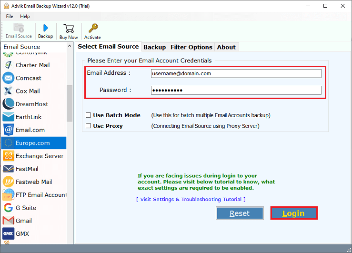Switch to the Select Email Source tab

pyautogui.click(x=108, y=47)
